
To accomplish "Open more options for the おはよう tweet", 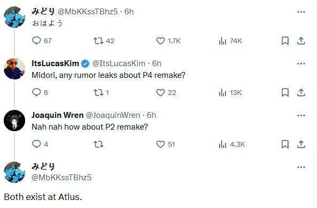I will [301, 12].
